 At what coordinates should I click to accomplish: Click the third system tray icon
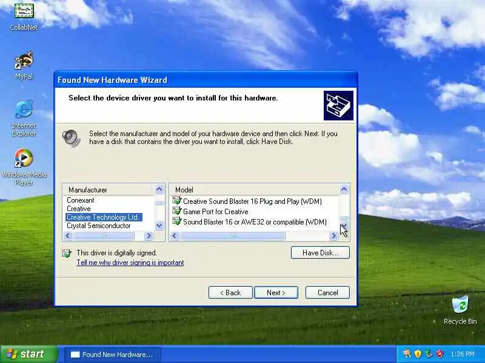point(429,354)
